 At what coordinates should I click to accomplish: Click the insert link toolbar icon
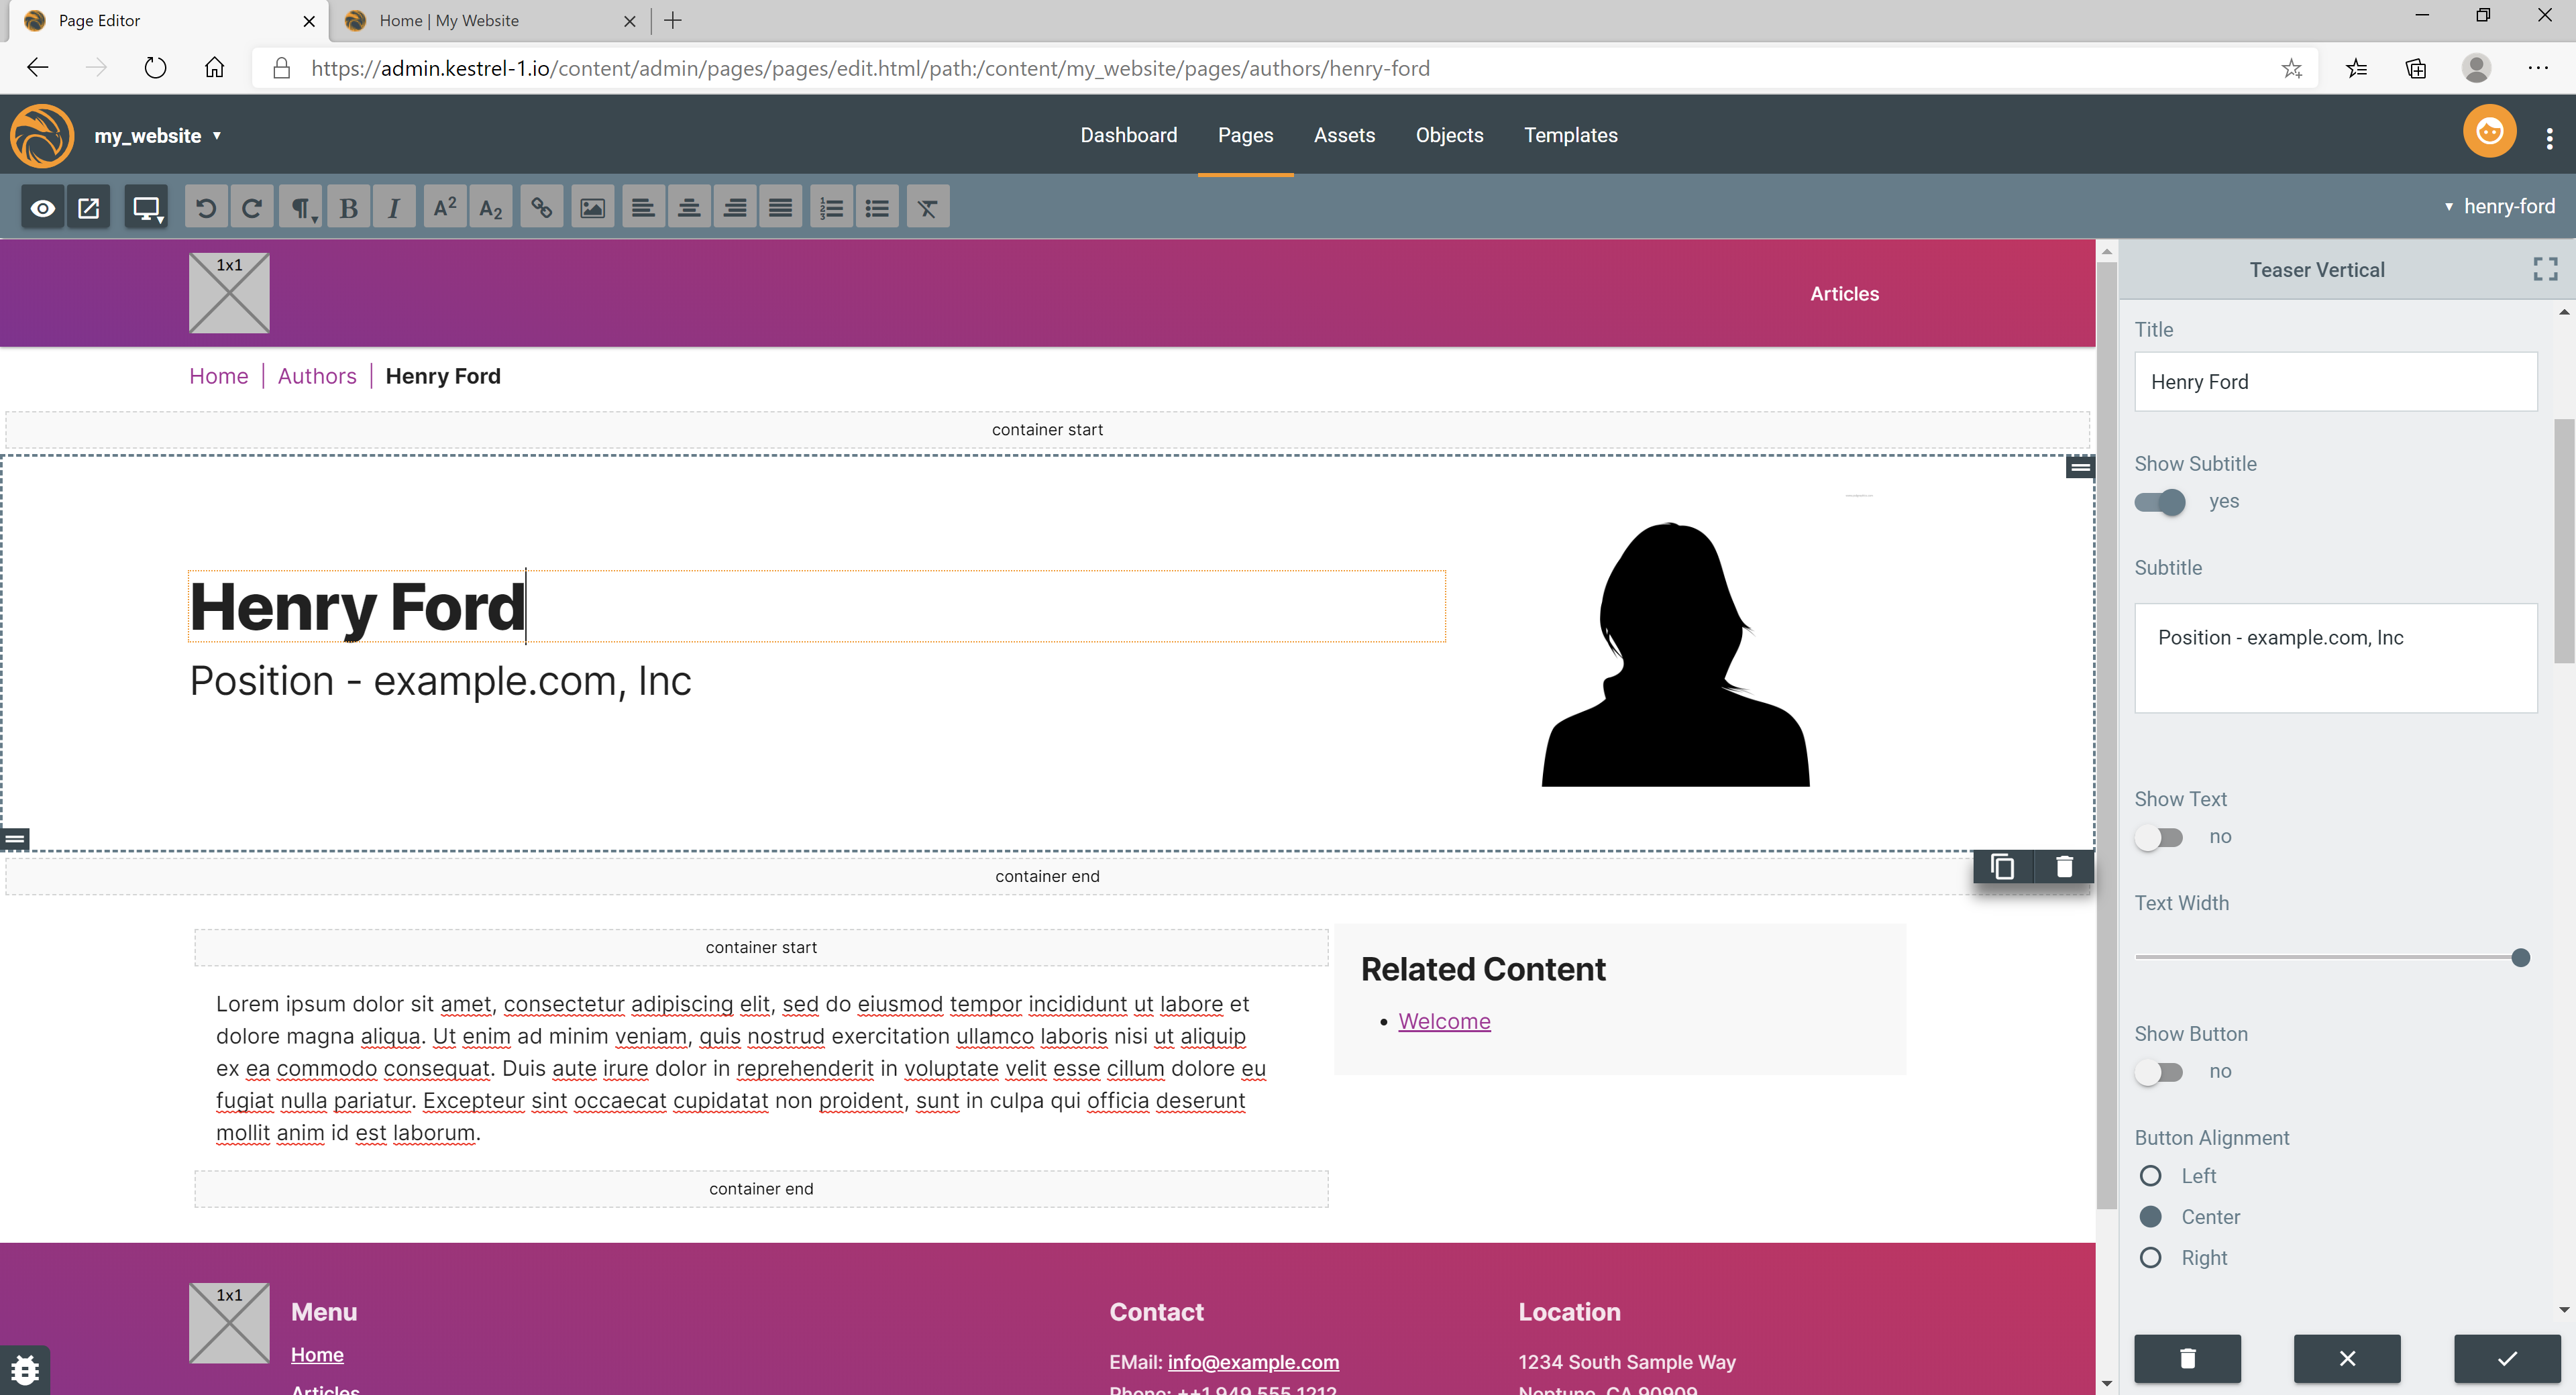coord(541,208)
